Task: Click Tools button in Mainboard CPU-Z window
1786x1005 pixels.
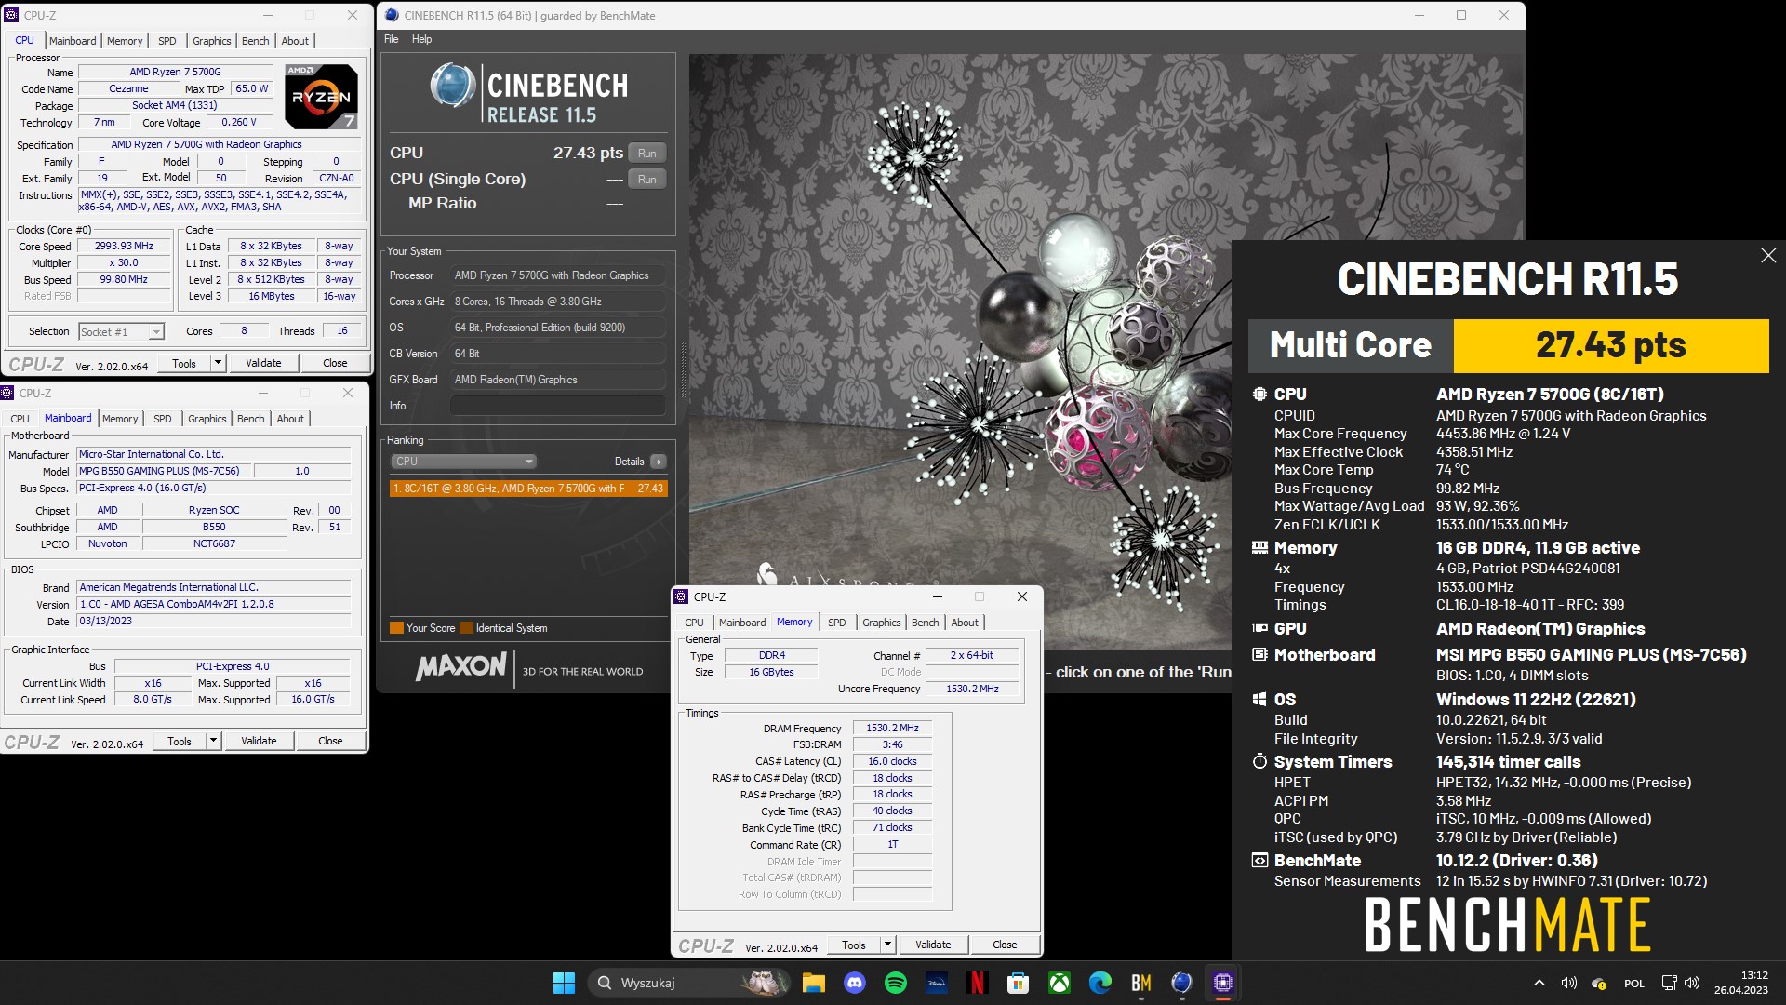Action: (180, 741)
